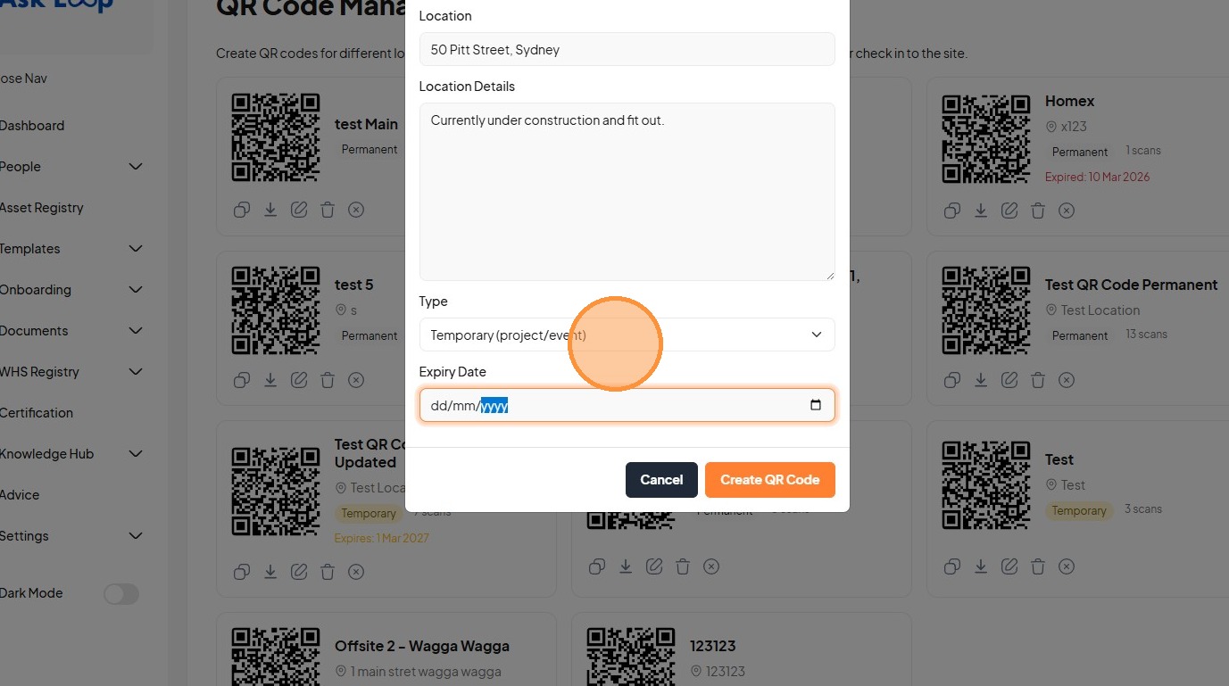Click the Homex QR code image
This screenshot has width=1229, height=686.
[987, 138]
